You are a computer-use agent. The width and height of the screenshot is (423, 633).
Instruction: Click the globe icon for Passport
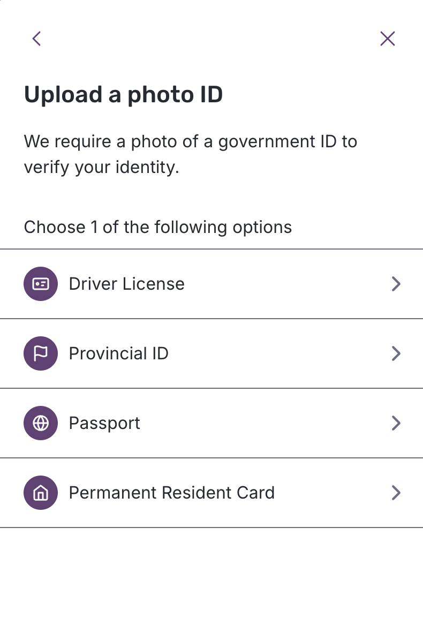point(41,423)
